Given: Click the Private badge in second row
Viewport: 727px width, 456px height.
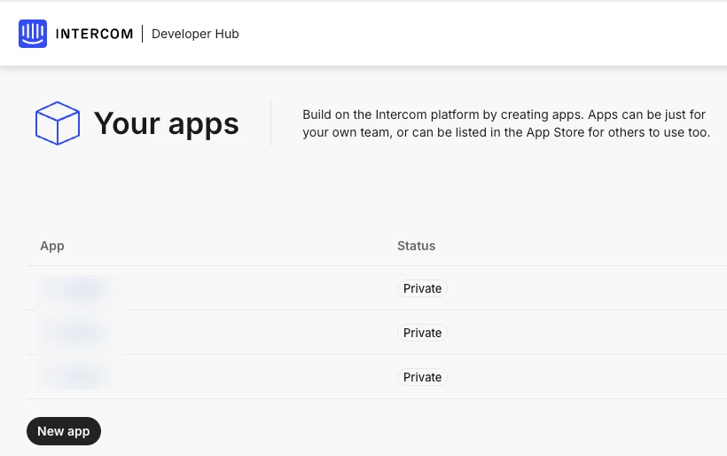Looking at the screenshot, I should pyautogui.click(x=422, y=333).
